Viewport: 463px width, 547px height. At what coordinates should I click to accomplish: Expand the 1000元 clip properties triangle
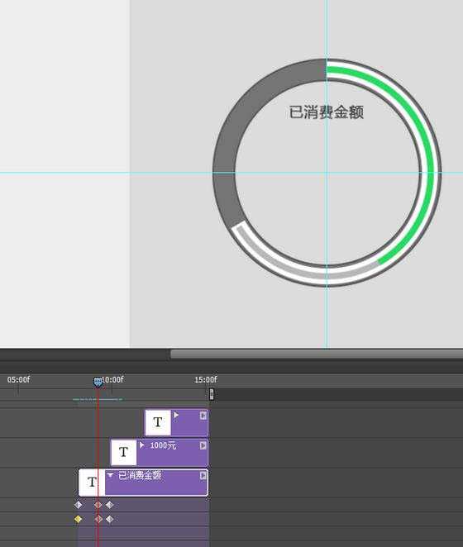click(141, 445)
